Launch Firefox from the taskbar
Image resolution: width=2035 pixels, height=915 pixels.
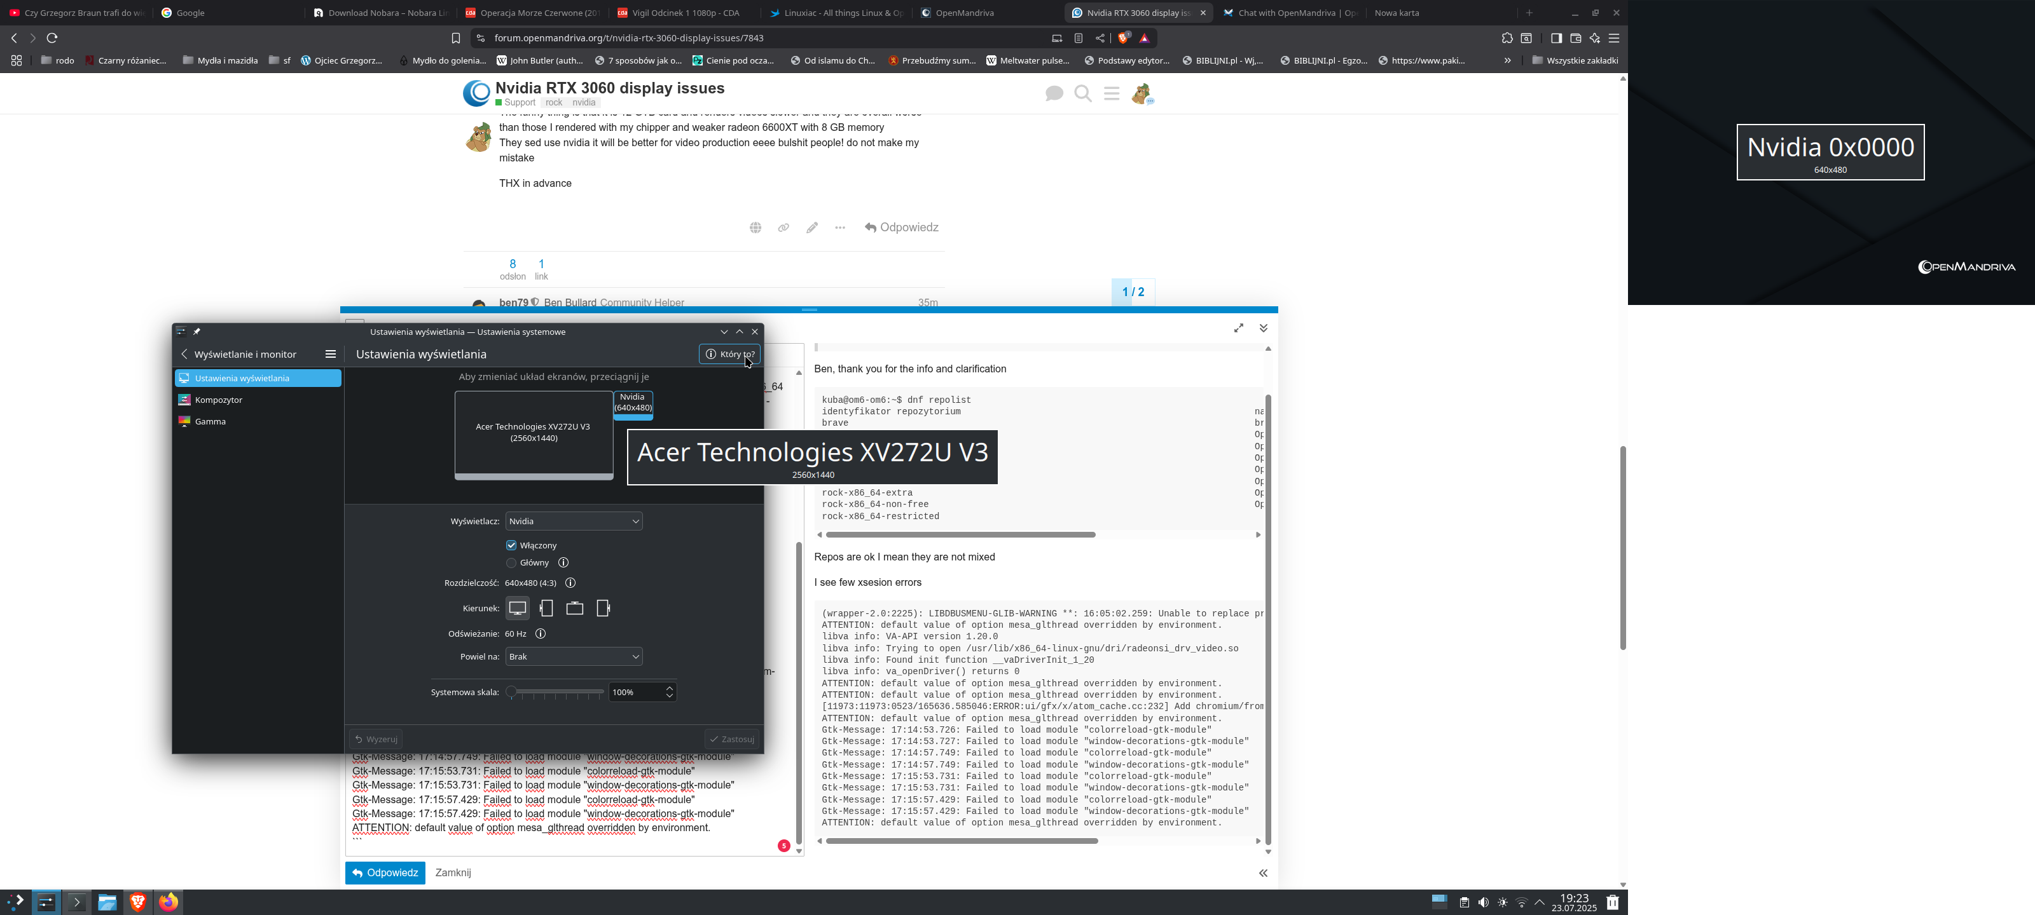169,902
